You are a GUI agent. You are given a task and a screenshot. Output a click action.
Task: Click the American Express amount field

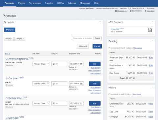[59, 64]
